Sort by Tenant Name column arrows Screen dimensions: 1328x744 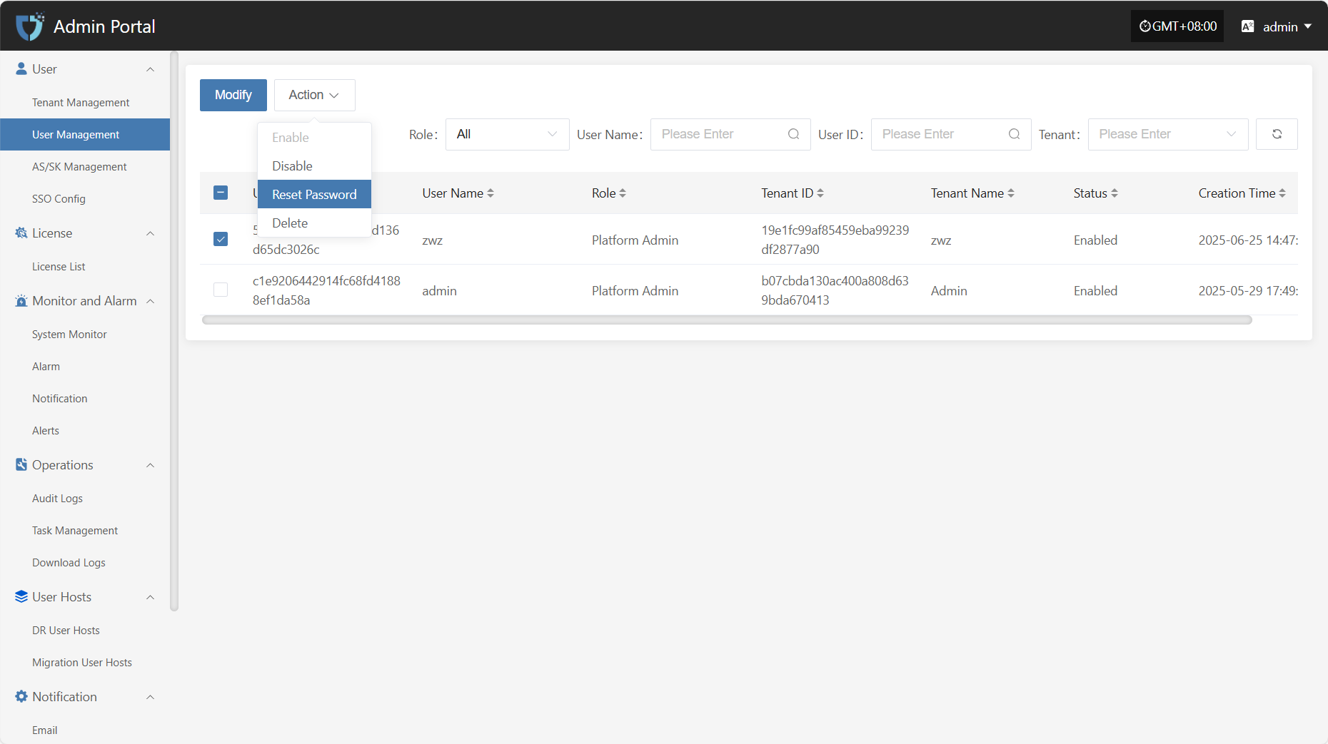[1011, 193]
